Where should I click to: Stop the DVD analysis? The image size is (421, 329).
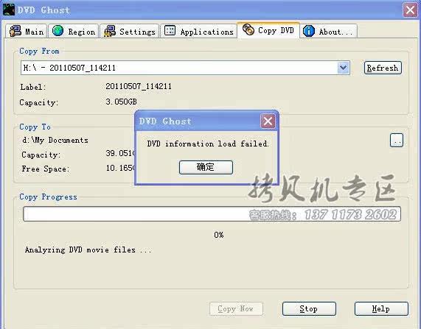point(309,309)
